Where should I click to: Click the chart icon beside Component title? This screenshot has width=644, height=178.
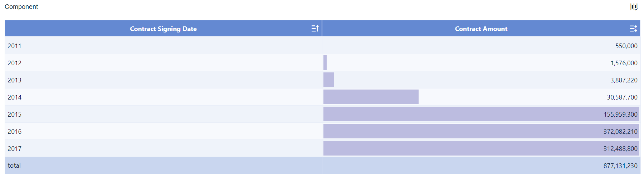634,7
